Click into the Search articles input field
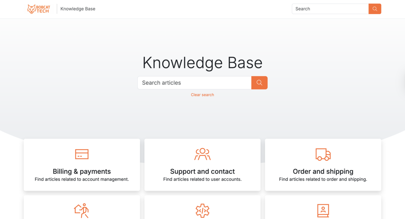The height and width of the screenshot is (219, 405). (194, 82)
